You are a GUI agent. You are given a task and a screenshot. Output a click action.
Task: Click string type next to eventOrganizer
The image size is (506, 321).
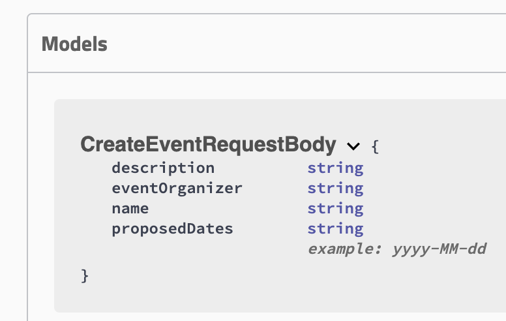[335, 188]
